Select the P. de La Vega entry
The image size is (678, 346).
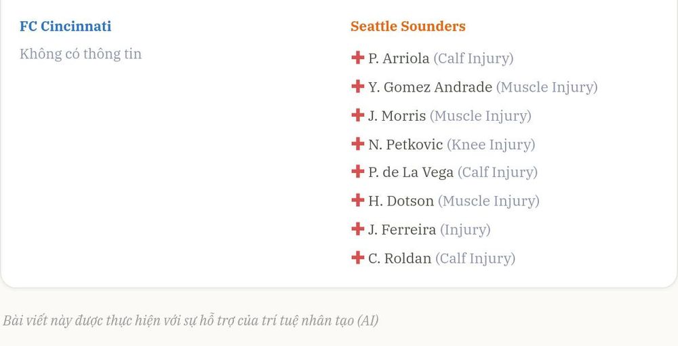[453, 172]
